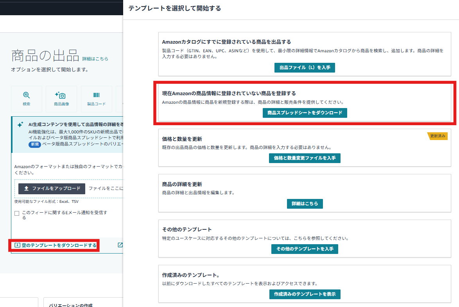Click ファイルをアップロード button
Image resolution: width=459 pixels, height=307 pixels.
tap(52, 189)
